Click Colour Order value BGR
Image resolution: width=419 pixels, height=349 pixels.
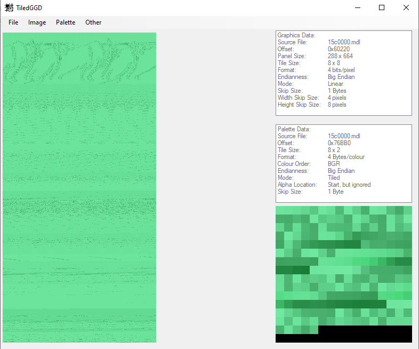(334, 164)
